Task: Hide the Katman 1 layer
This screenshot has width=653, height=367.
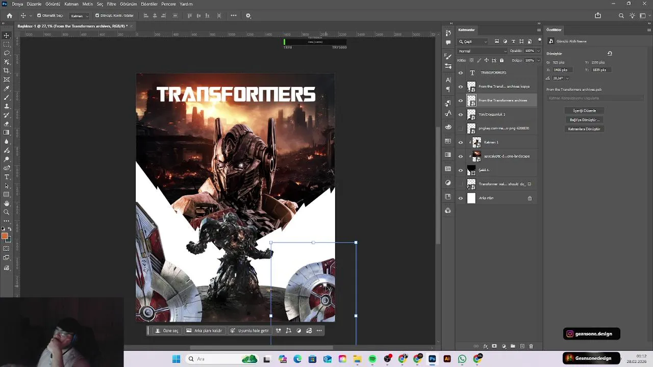Action: (461, 142)
